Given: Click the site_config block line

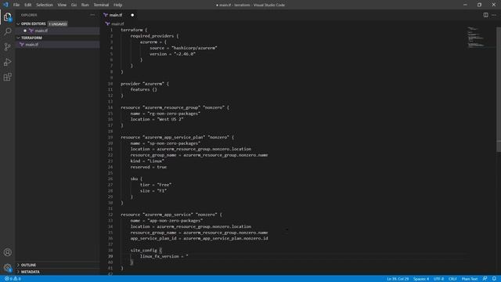Looking at the screenshot, I should (146, 251).
